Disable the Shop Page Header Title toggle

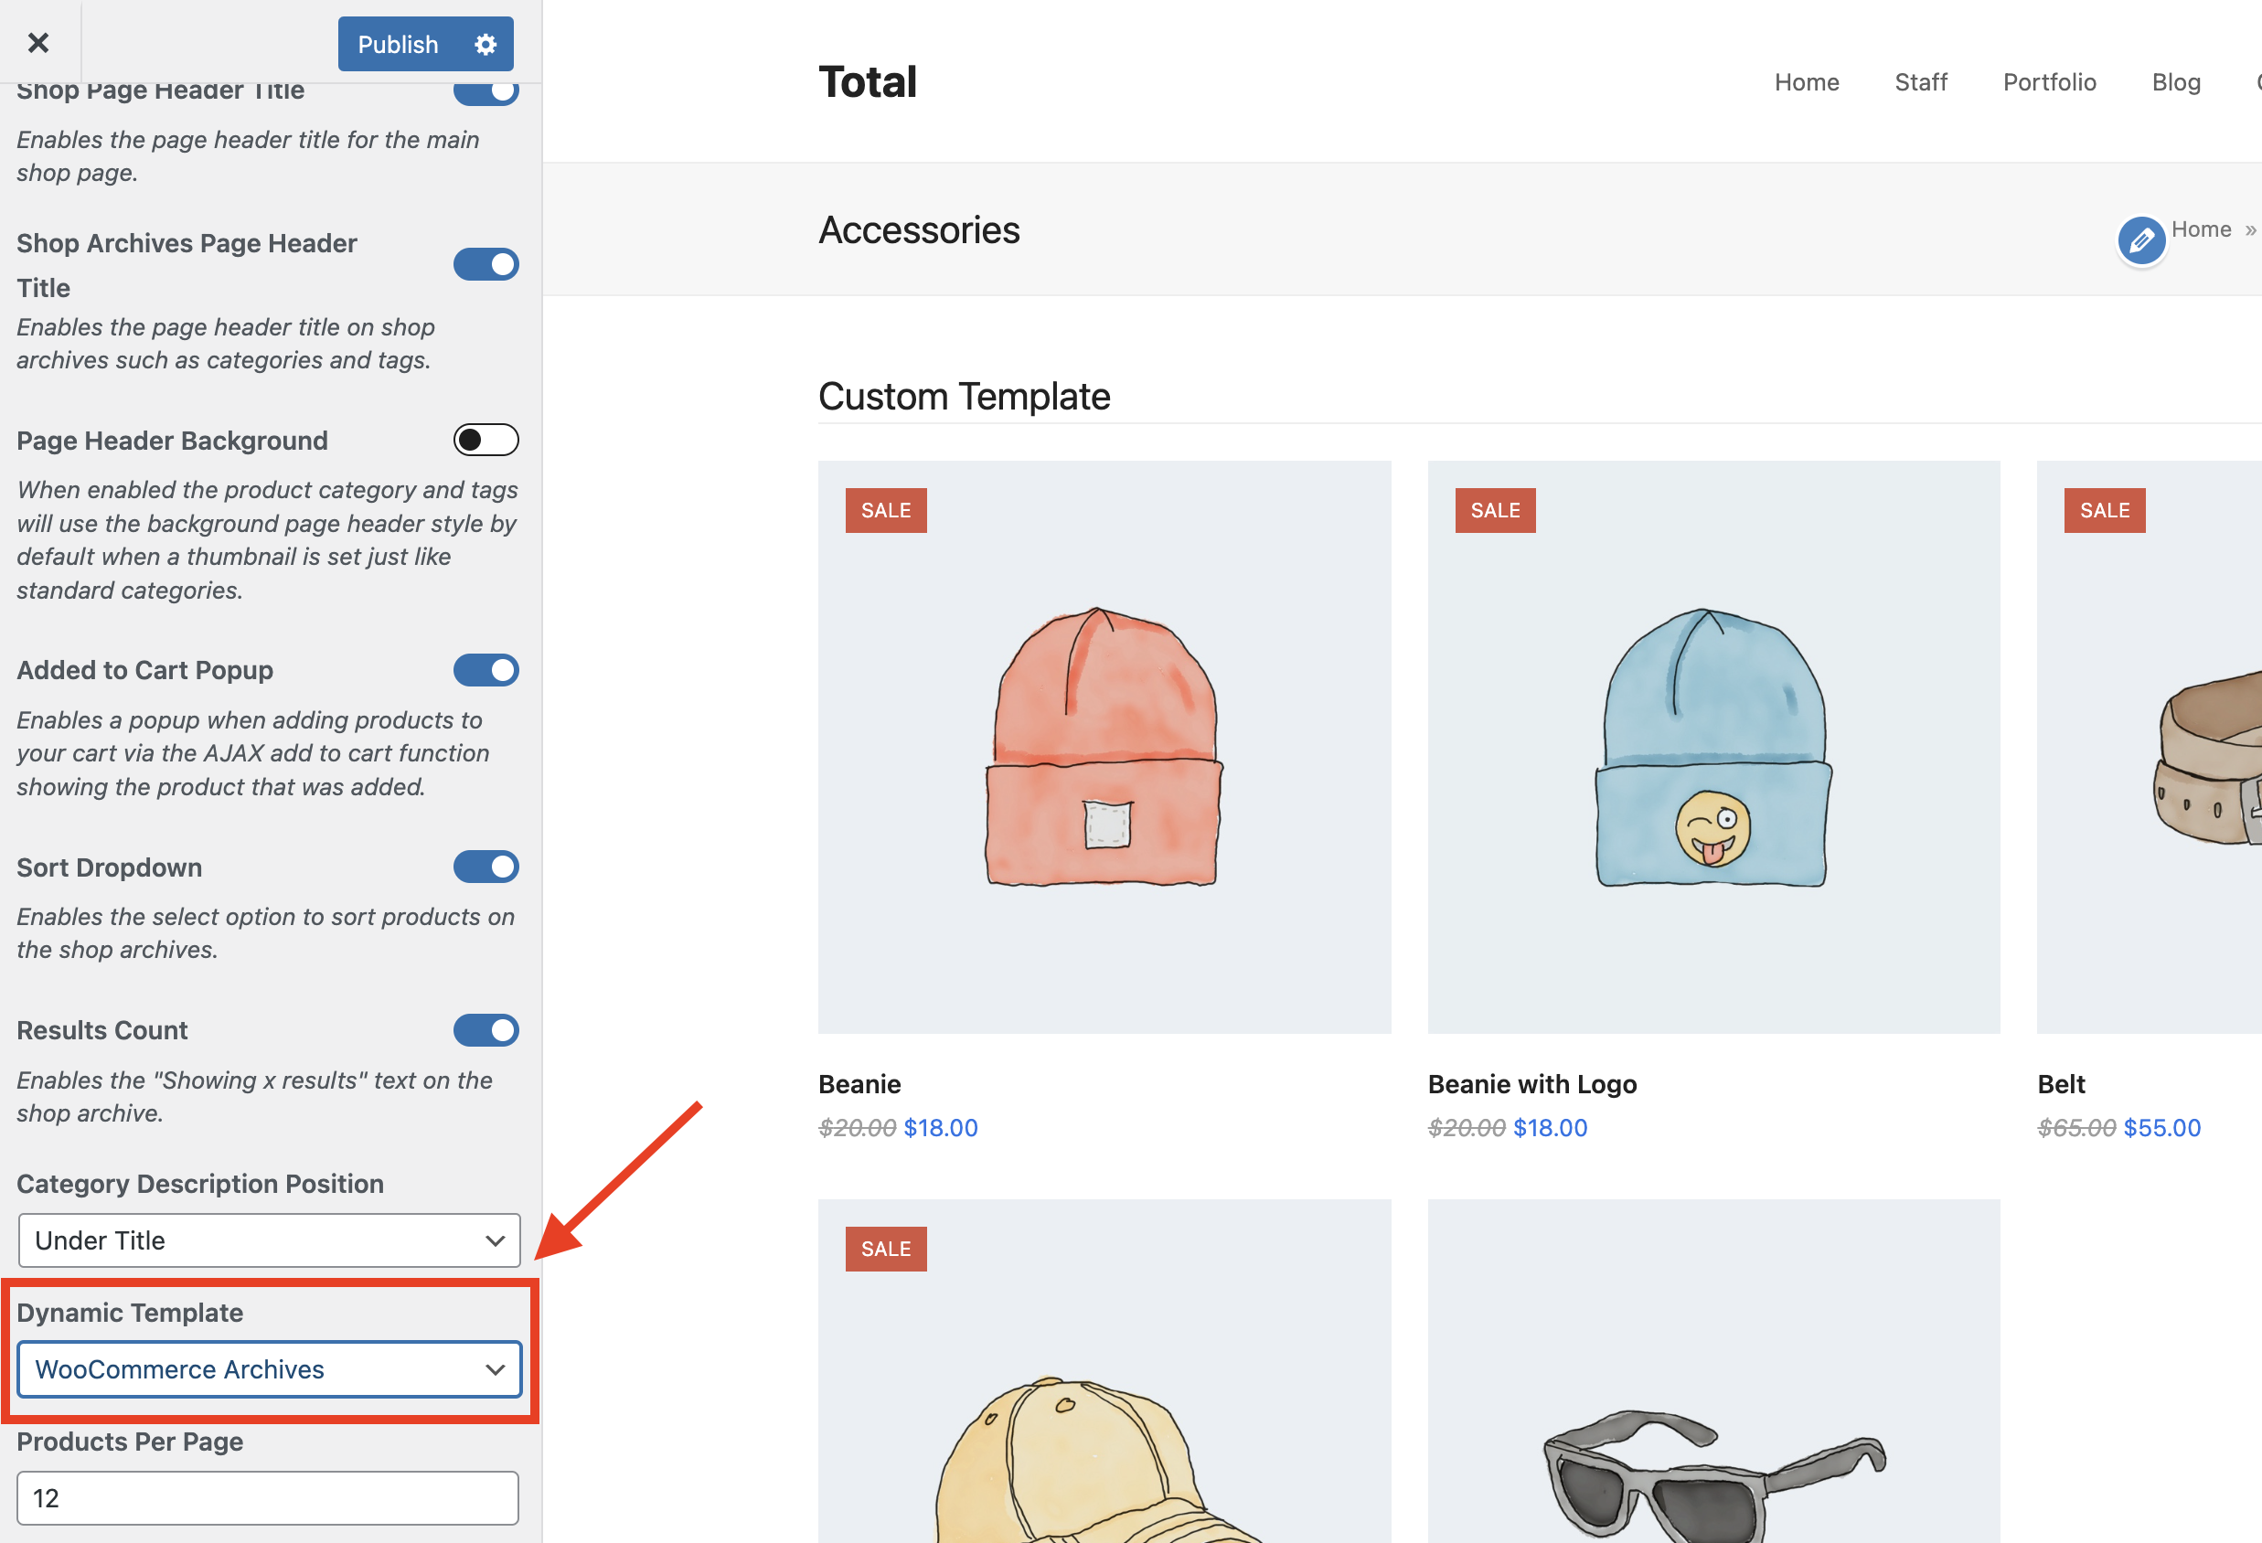click(485, 91)
